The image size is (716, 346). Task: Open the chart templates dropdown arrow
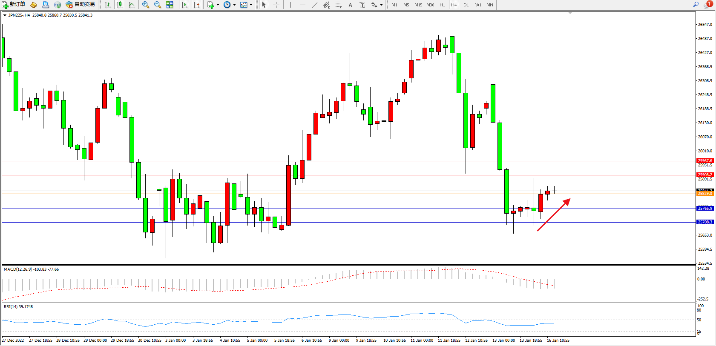[251, 5]
